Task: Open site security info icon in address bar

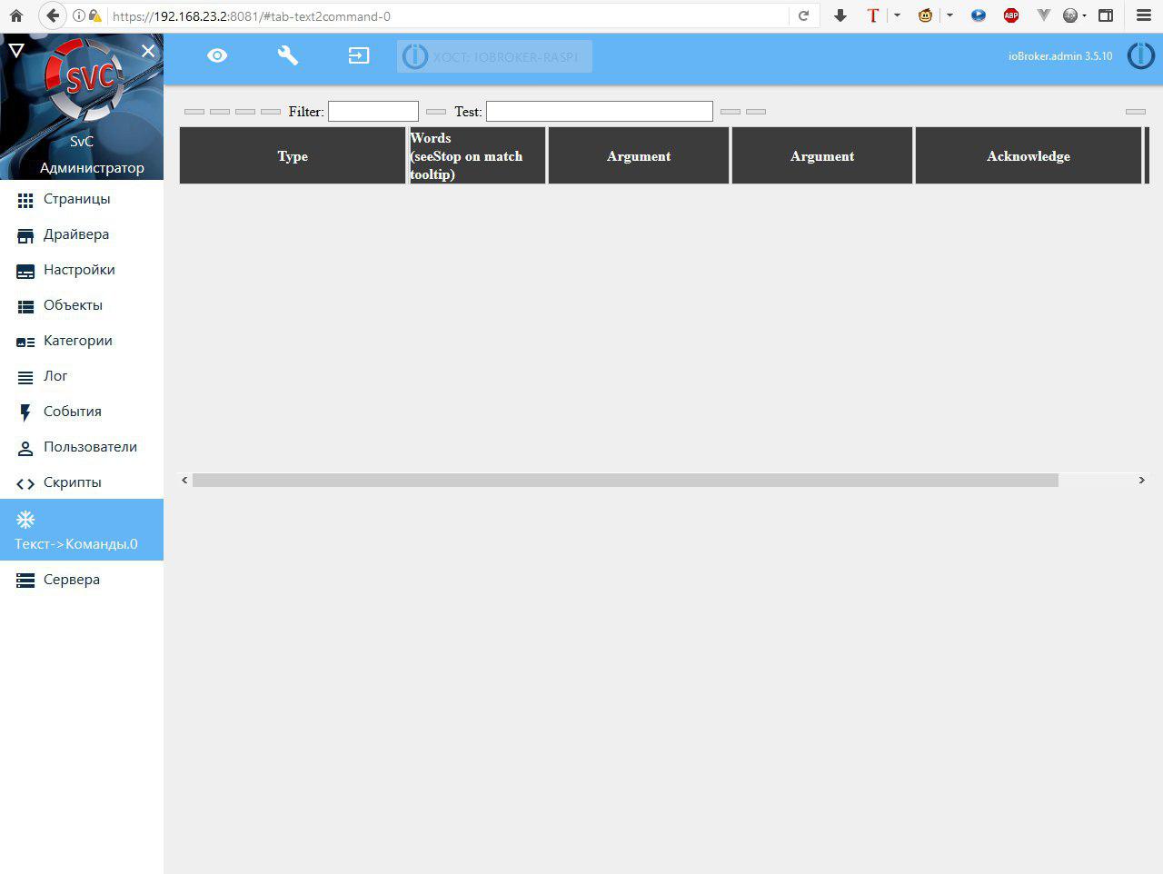Action: click(78, 15)
